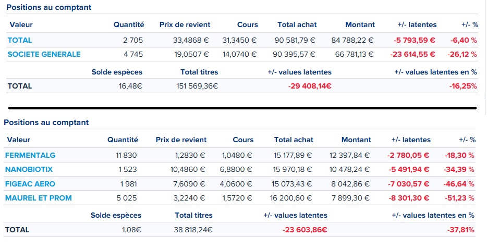Click Total achat header in top table
Viewport: 487px width, 250px height.
click(x=297, y=24)
